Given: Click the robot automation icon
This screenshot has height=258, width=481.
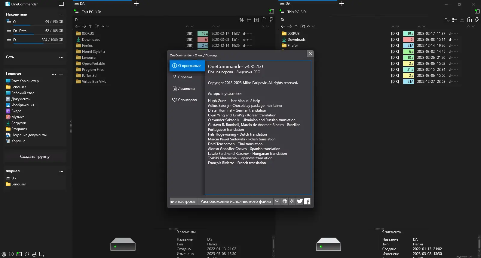Looking at the screenshot, I should click(x=34, y=254).
